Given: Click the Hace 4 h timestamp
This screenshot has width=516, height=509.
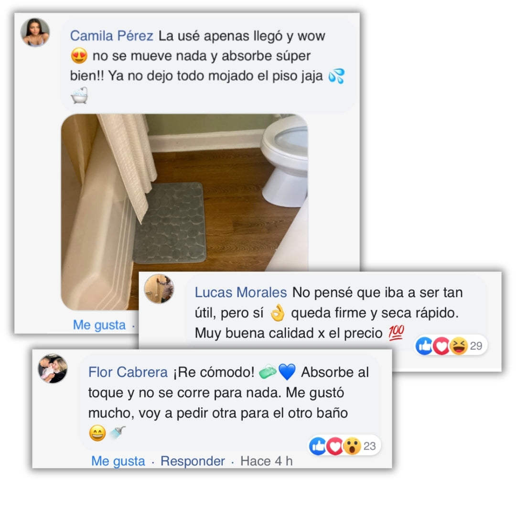Looking at the screenshot, I should [266, 461].
